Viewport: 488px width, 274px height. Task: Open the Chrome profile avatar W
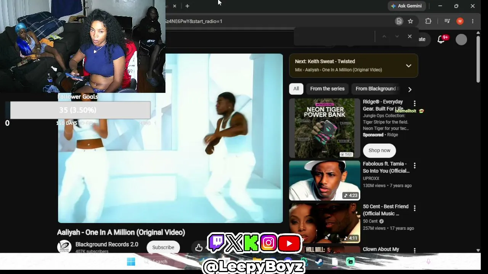tap(460, 21)
